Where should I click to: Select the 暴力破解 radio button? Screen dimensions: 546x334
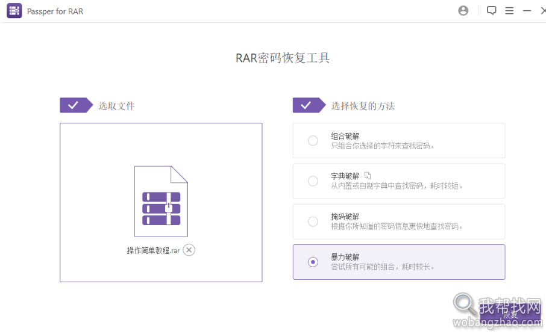313,262
